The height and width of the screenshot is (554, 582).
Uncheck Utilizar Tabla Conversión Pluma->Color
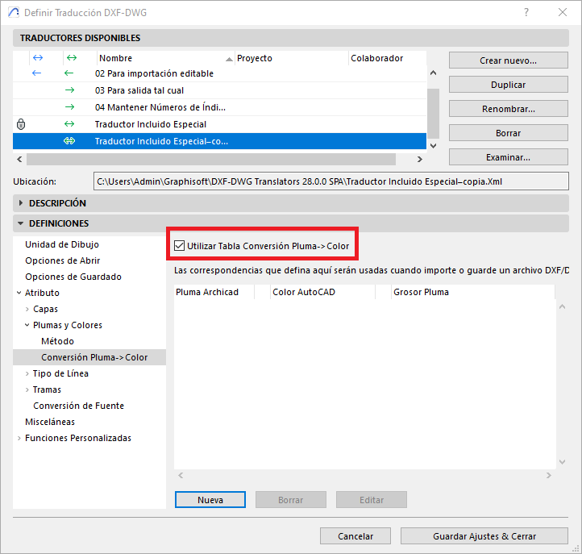(179, 245)
